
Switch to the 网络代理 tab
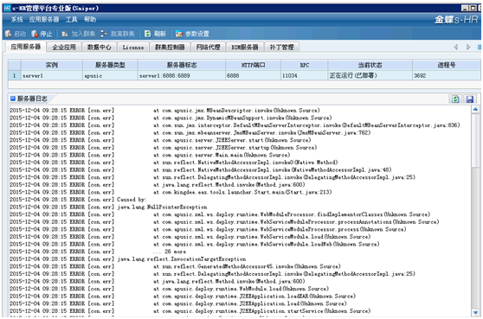pyautogui.click(x=208, y=47)
